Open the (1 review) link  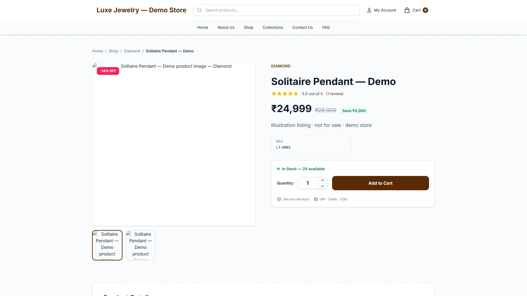[335, 94]
